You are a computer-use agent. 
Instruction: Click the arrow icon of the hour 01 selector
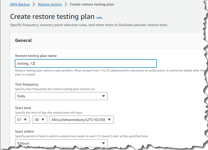click(25, 120)
